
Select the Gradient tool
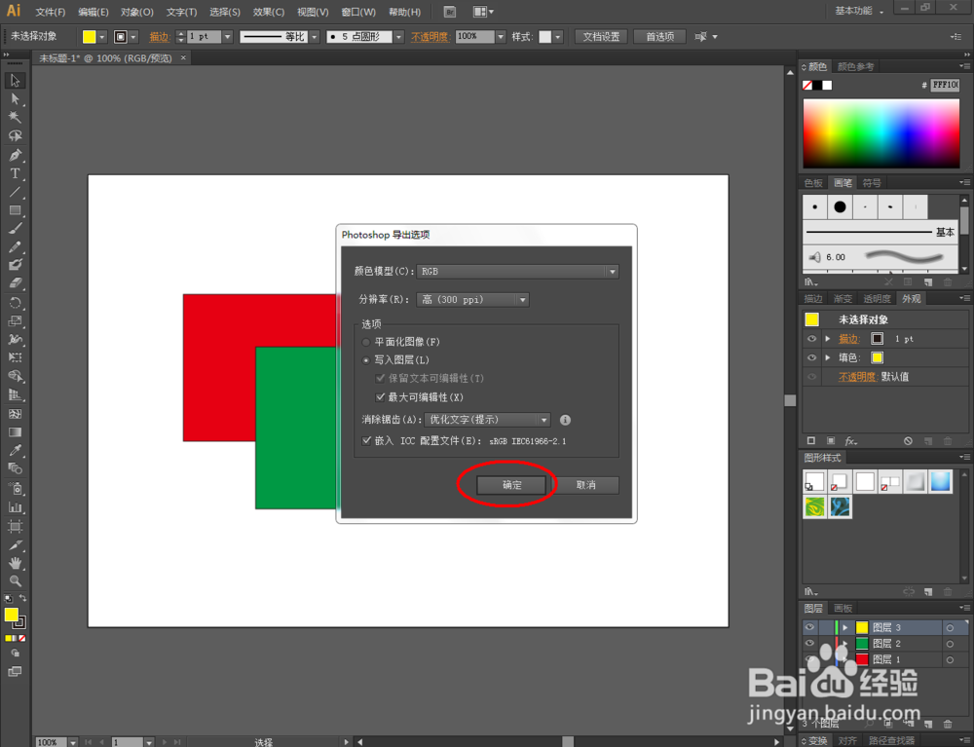pyautogui.click(x=15, y=432)
